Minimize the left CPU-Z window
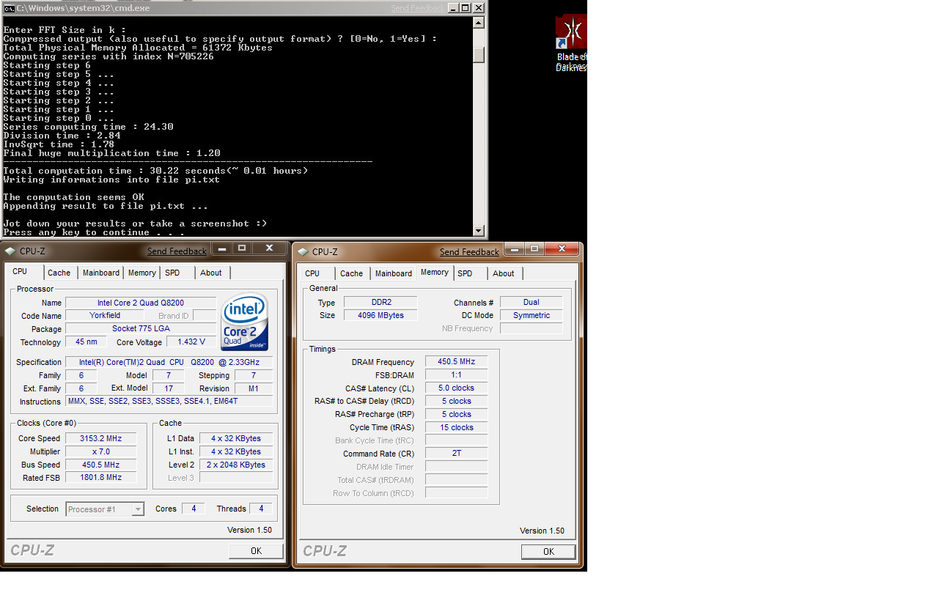The height and width of the screenshot is (598, 934). tap(222, 248)
